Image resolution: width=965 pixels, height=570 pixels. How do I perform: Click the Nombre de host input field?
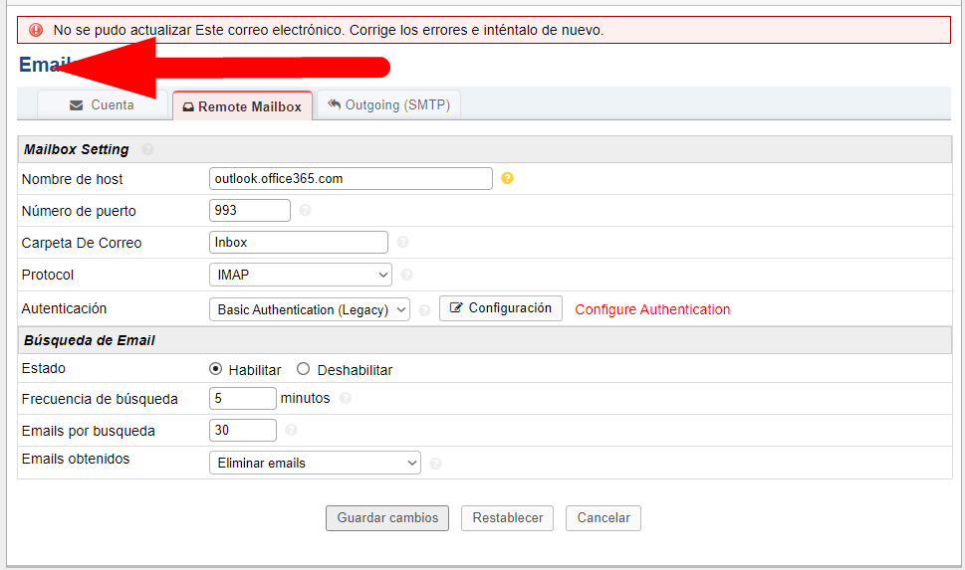351,179
